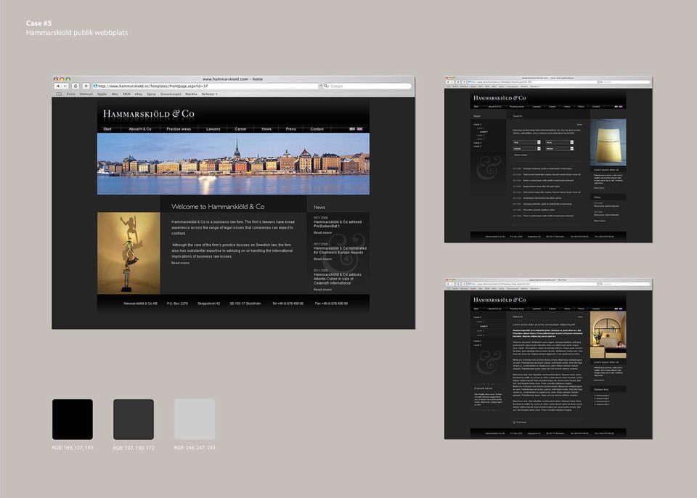697x498 pixels.
Task: Click the 'Welcome to Hammarskiöld & Co' heading
Action: pyautogui.click(x=218, y=206)
